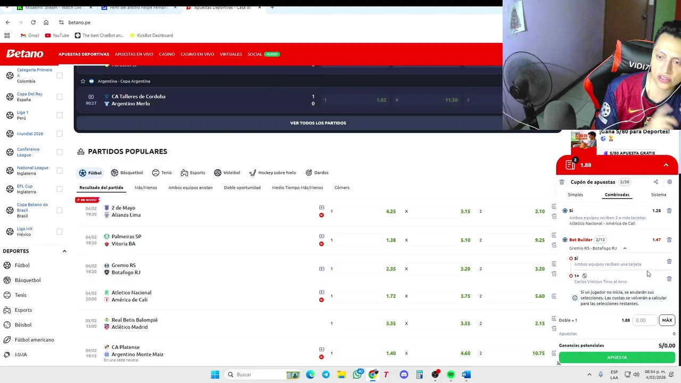This screenshot has width=681, height=383.
Task: Select the Tenis sport filter
Action: click(x=162, y=173)
